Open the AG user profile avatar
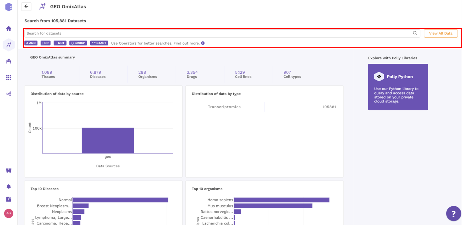This screenshot has height=225, width=462. [9, 213]
